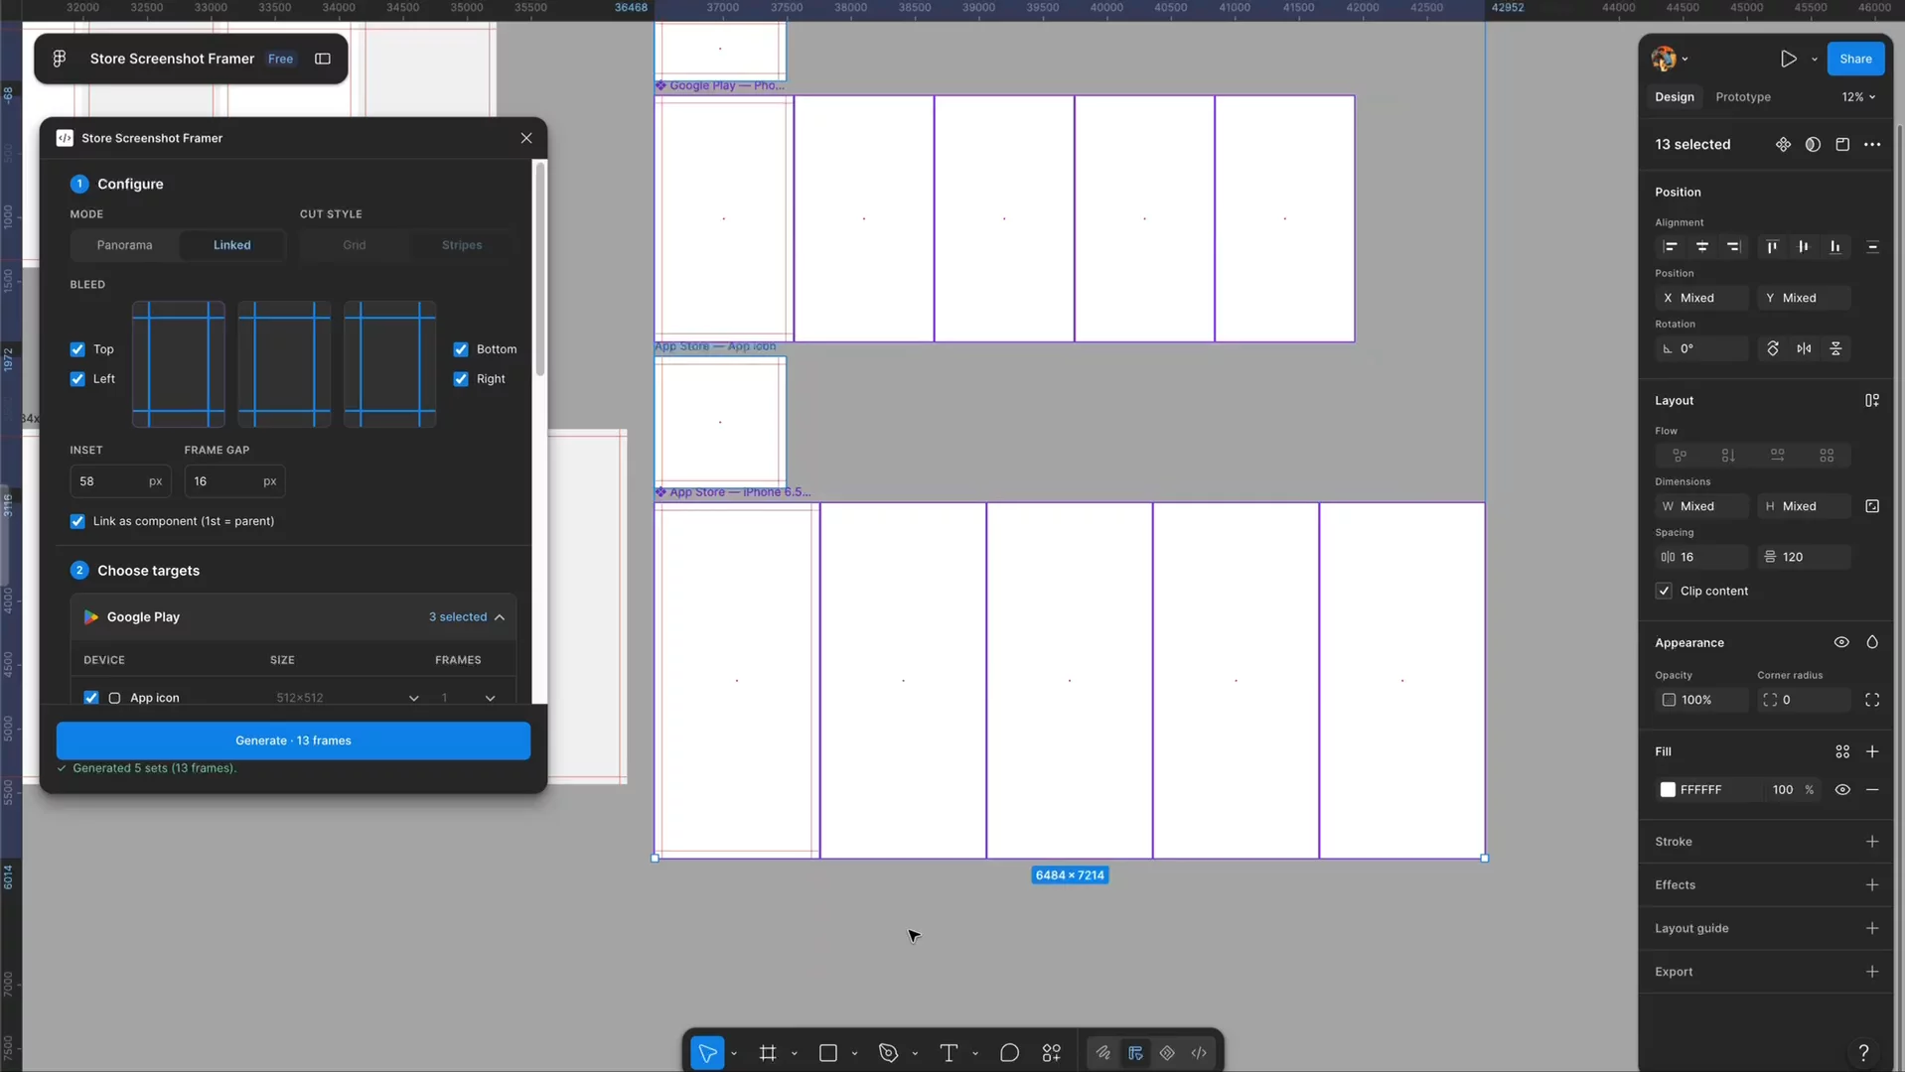Image resolution: width=1905 pixels, height=1072 pixels.
Task: Click individual corner radius icon
Action: pos(1872,700)
